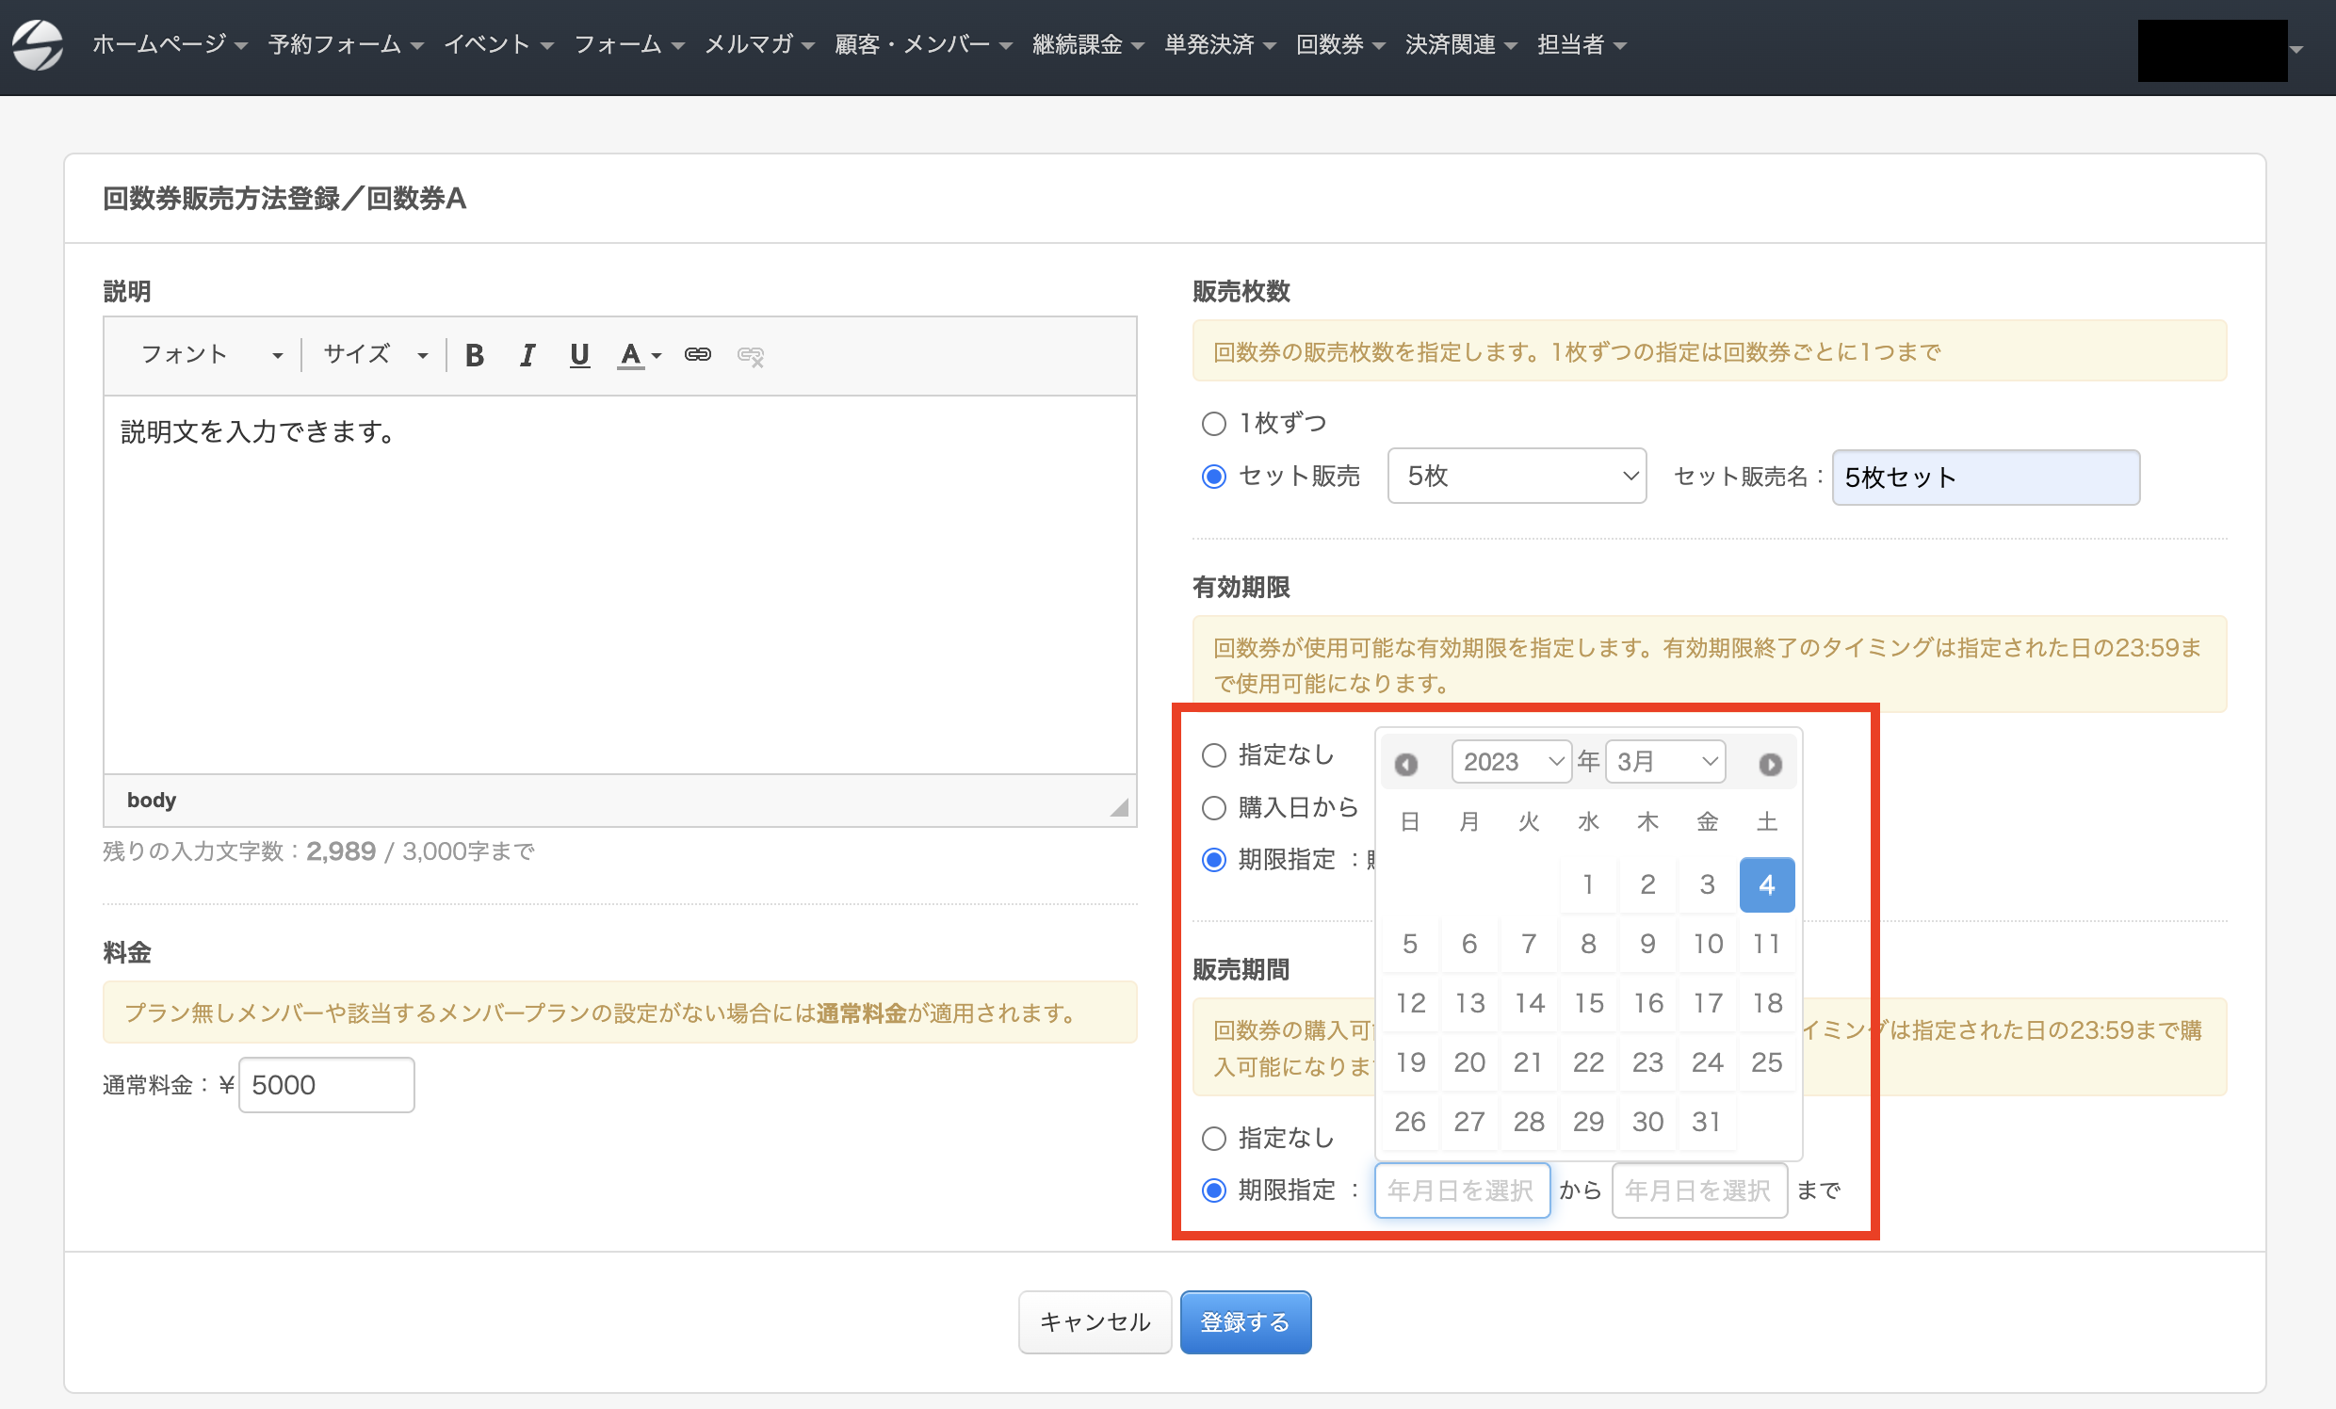Viewport: 2336px width, 1409px height.
Task: Apply italic formatting in the editor
Action: click(x=527, y=356)
